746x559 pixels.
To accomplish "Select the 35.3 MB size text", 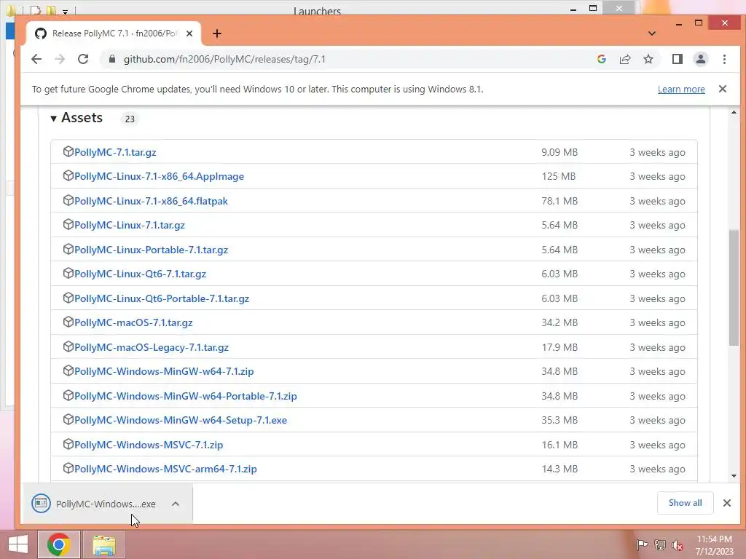I will (x=559, y=420).
